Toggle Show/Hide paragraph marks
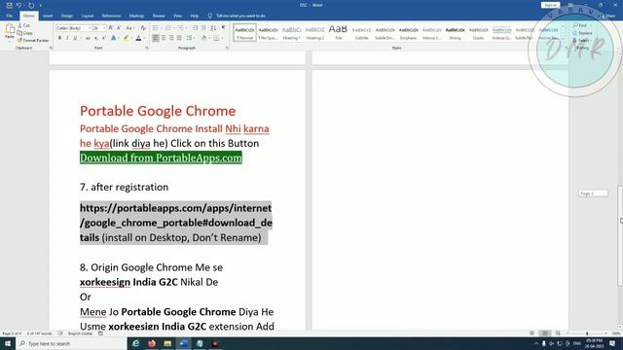The height and width of the screenshot is (350, 623). pyautogui.click(x=223, y=28)
